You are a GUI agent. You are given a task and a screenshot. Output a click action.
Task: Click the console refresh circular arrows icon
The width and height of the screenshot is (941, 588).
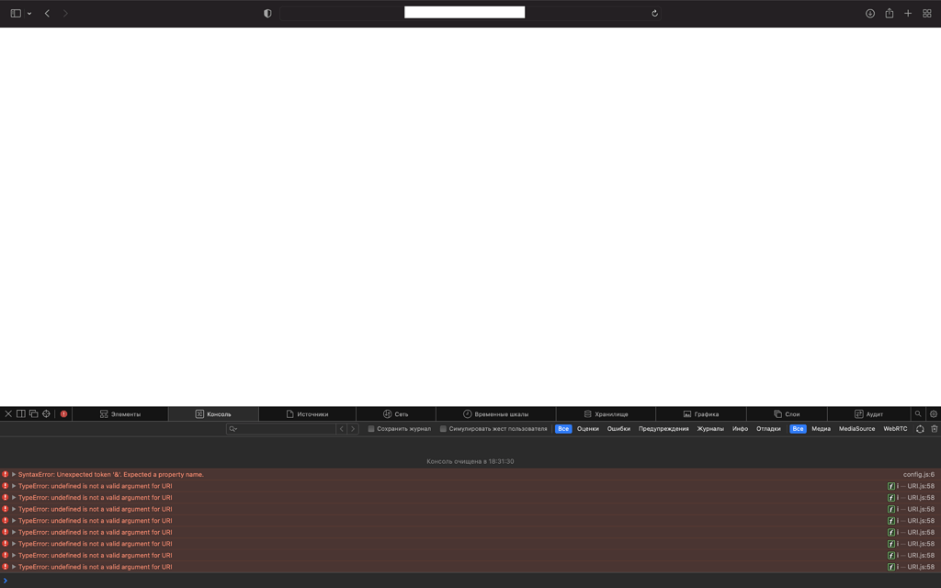tap(919, 429)
